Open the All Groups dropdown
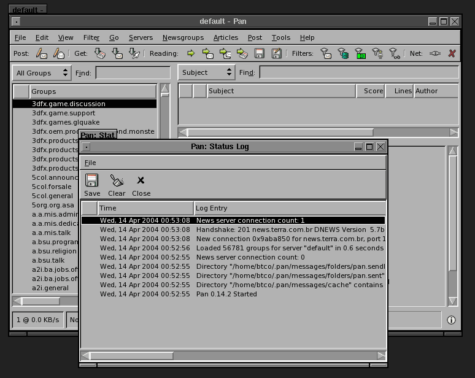475x378 pixels. pos(42,73)
